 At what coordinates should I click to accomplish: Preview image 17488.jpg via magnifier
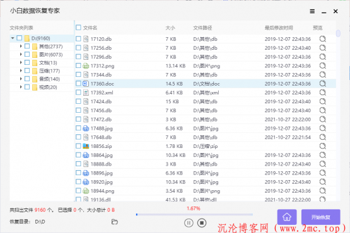click(322, 128)
